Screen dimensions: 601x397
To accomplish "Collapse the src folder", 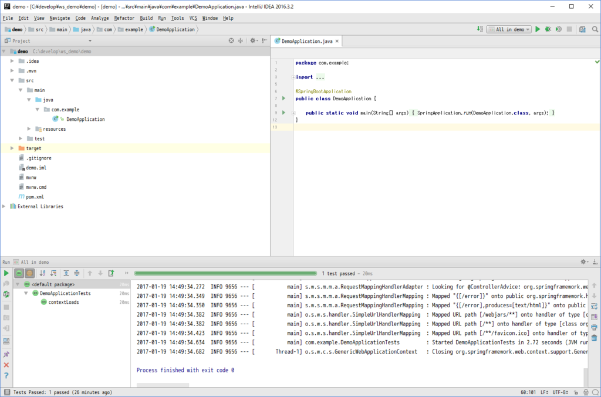I will [12, 80].
